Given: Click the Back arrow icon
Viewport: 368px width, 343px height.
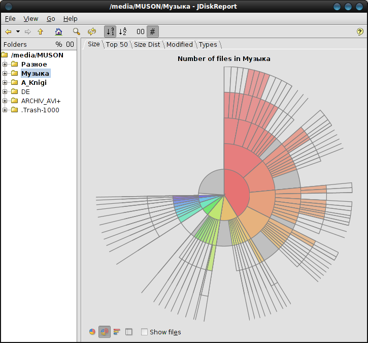Looking at the screenshot, I should click(8, 32).
